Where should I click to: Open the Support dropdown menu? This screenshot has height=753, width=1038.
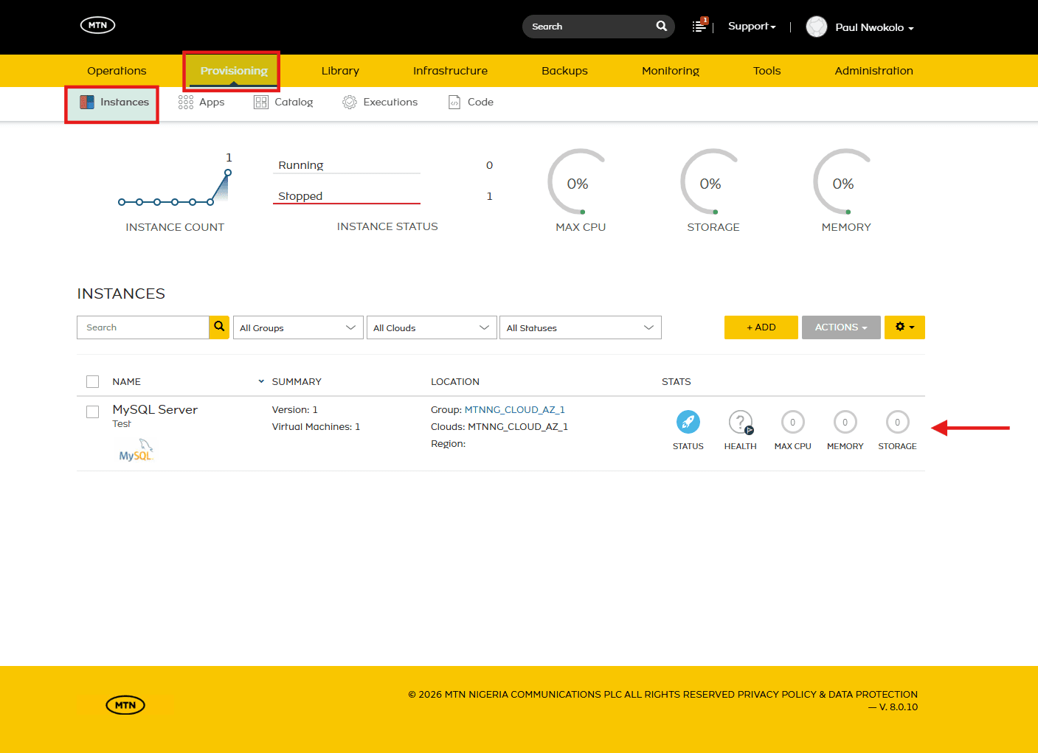(752, 27)
